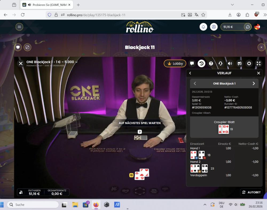Image resolution: width=267 pixels, height=210 pixels.
Task: Go to next history entry arrow
Action: 253,84
